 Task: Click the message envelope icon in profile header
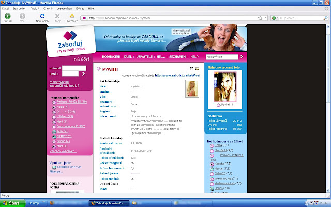tap(197, 69)
